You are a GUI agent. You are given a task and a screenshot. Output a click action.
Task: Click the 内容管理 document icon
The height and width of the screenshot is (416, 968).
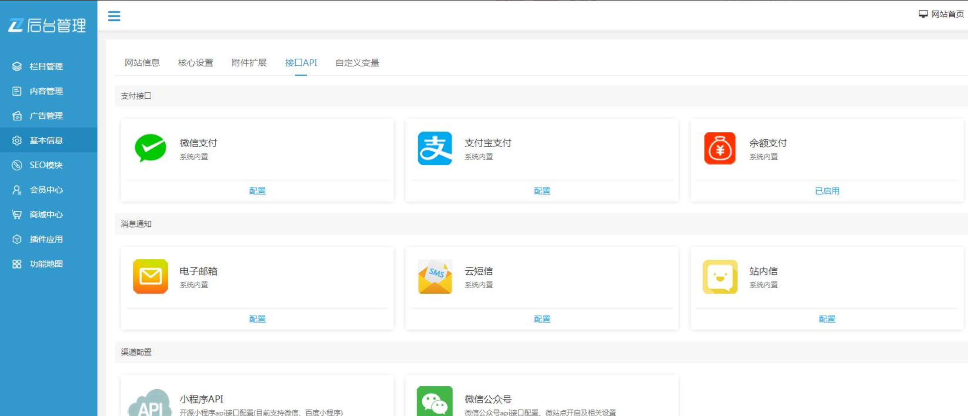(17, 91)
